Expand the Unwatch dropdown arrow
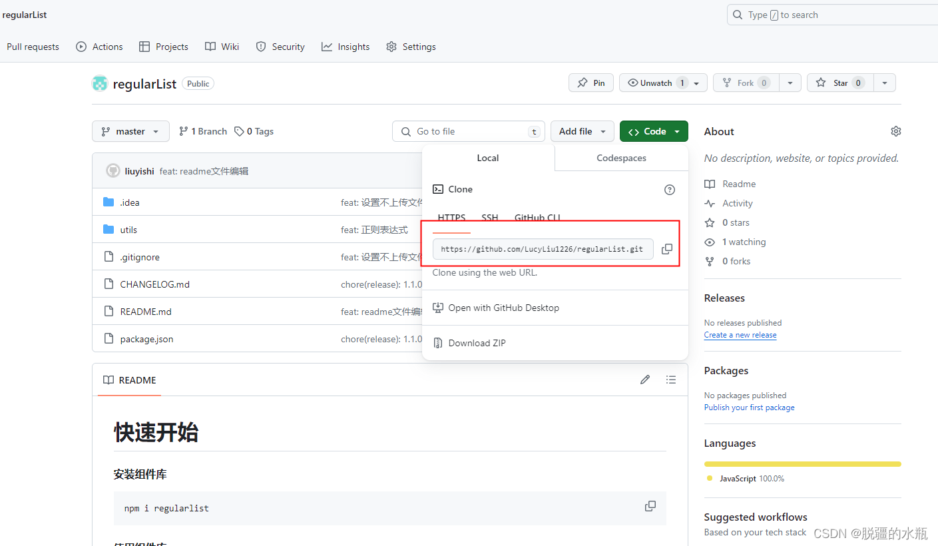 (x=697, y=83)
